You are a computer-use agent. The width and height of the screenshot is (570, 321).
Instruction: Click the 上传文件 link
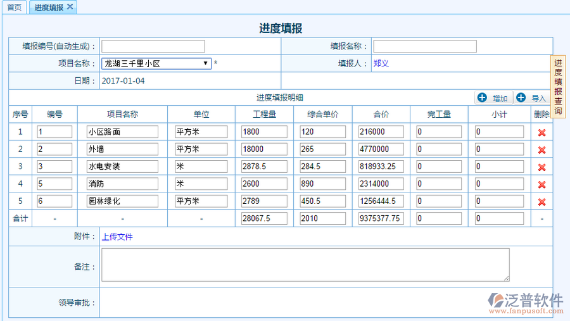(x=117, y=237)
